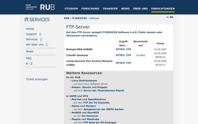The image size is (198, 124).
Task: Click the FTP-Server heading
Action: coord(78,27)
